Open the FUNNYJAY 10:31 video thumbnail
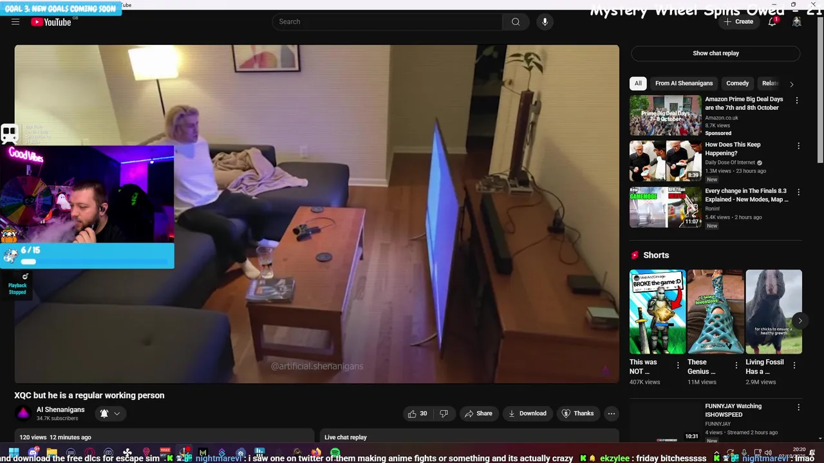This screenshot has height=463, width=824. 665,422
